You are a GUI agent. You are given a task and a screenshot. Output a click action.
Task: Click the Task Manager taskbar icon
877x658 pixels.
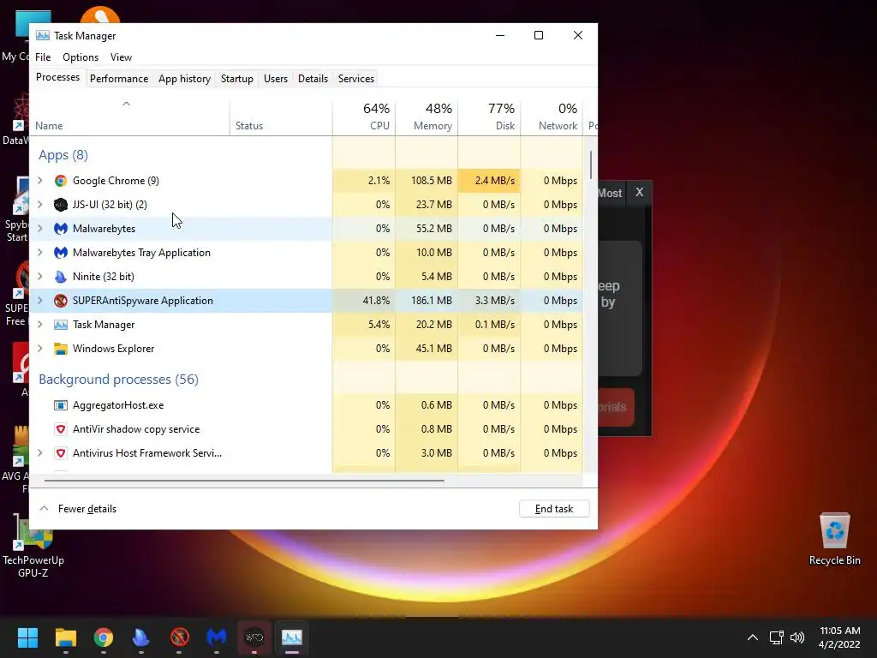tap(292, 637)
